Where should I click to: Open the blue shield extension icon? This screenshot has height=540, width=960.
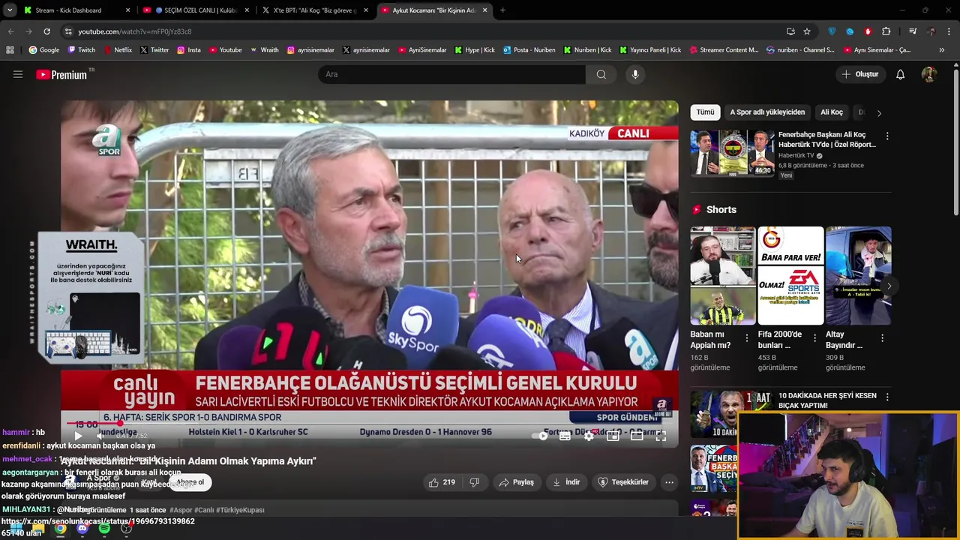coord(832,31)
